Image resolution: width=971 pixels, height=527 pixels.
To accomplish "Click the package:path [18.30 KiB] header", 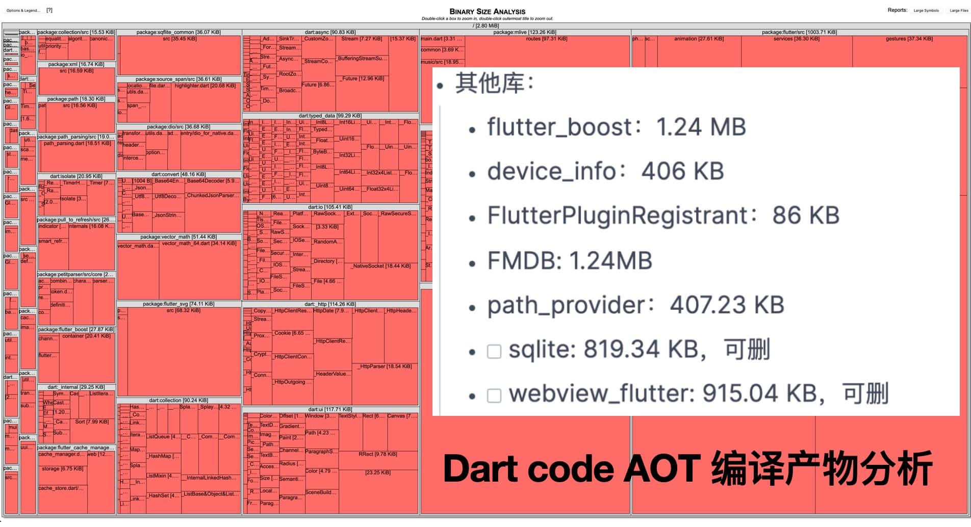I will 76,99.
